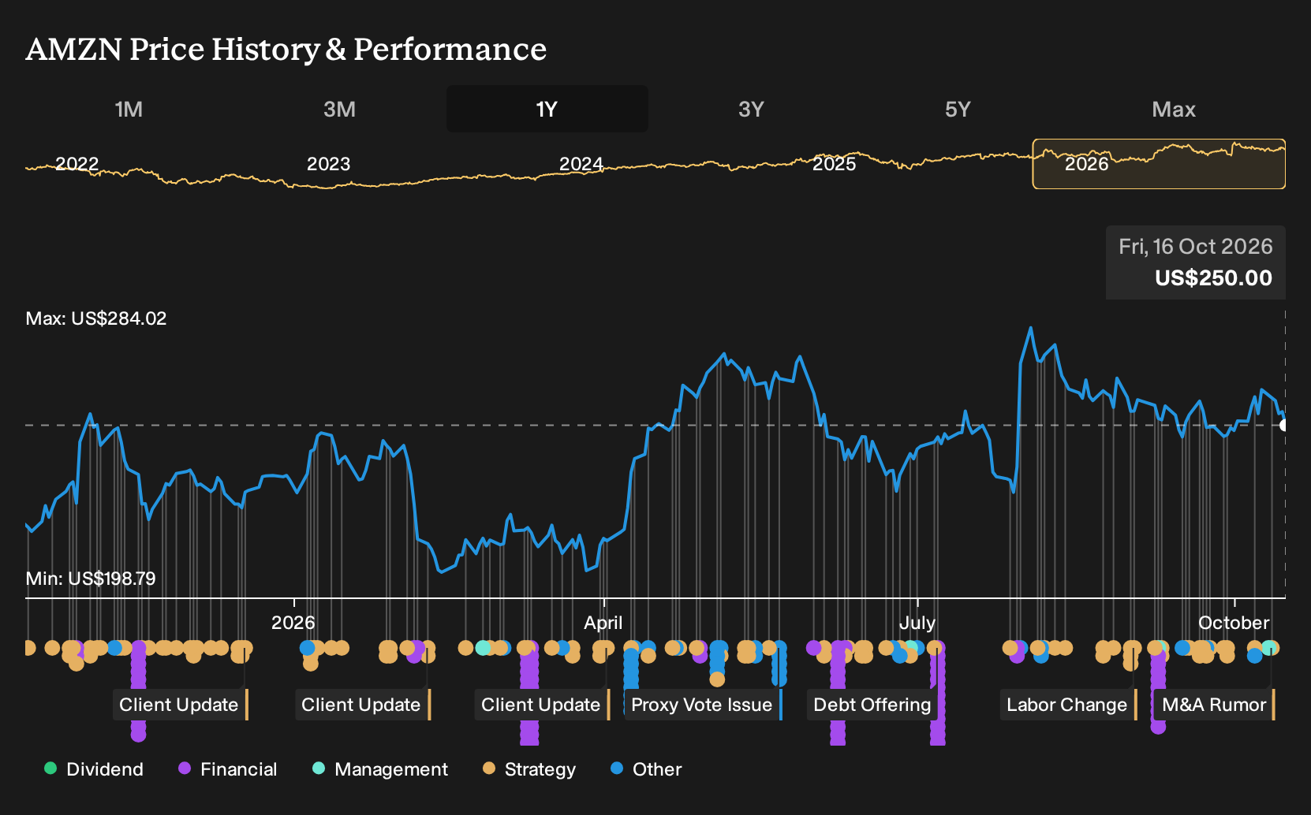1311x815 pixels.
Task: Click the Max: US$284.02 label
Action: [96, 318]
